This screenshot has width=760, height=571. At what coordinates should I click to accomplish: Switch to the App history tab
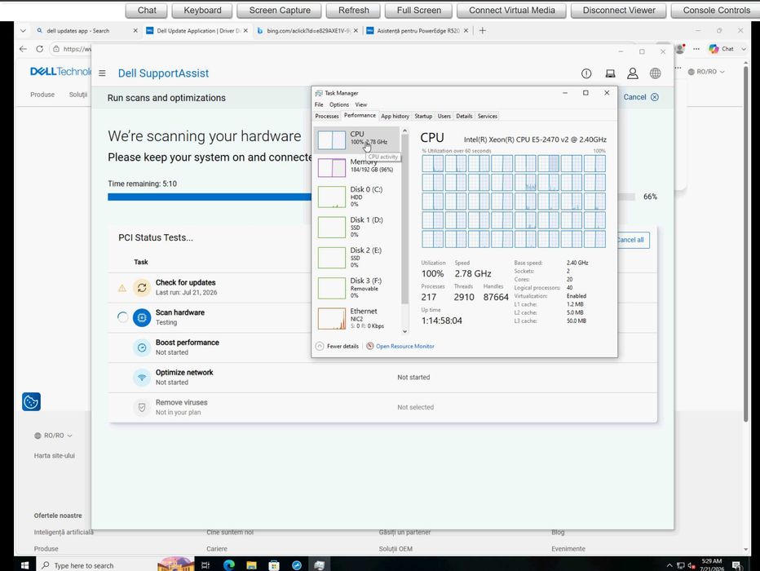(x=395, y=117)
